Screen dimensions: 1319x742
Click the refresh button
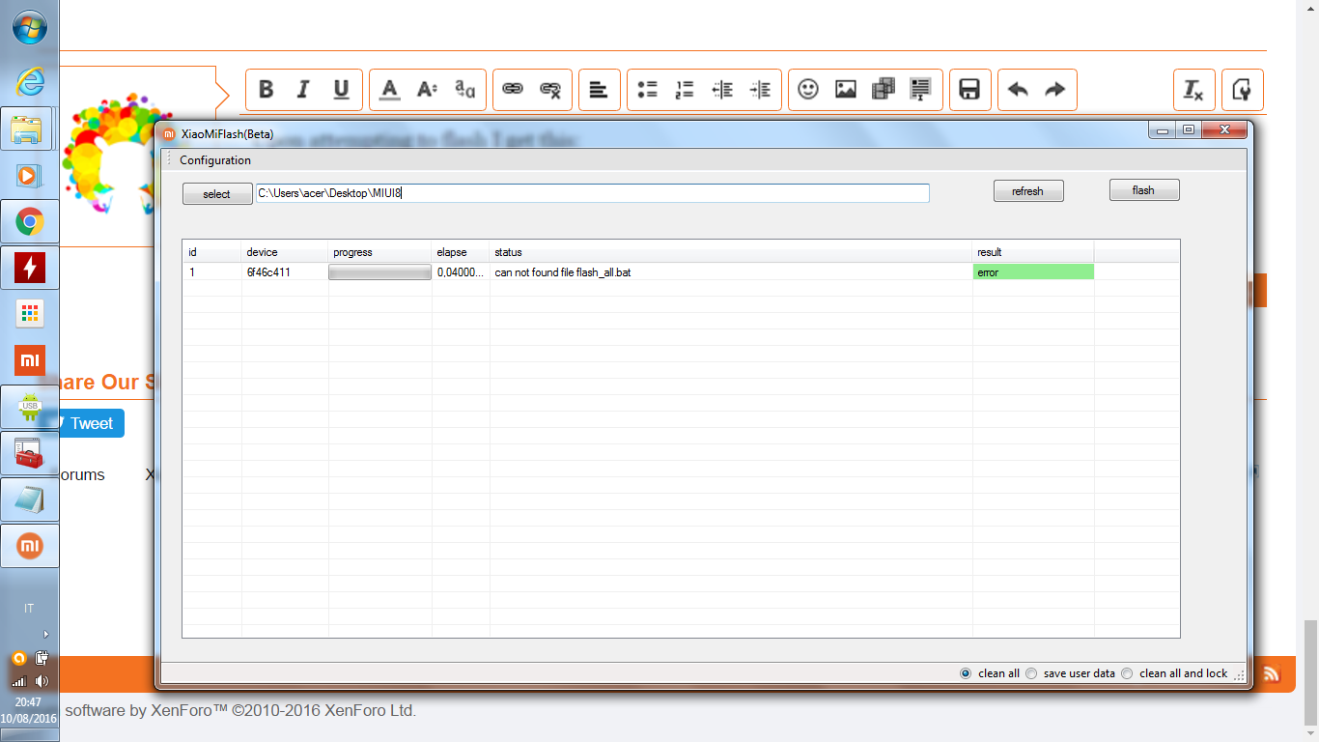(x=1028, y=191)
